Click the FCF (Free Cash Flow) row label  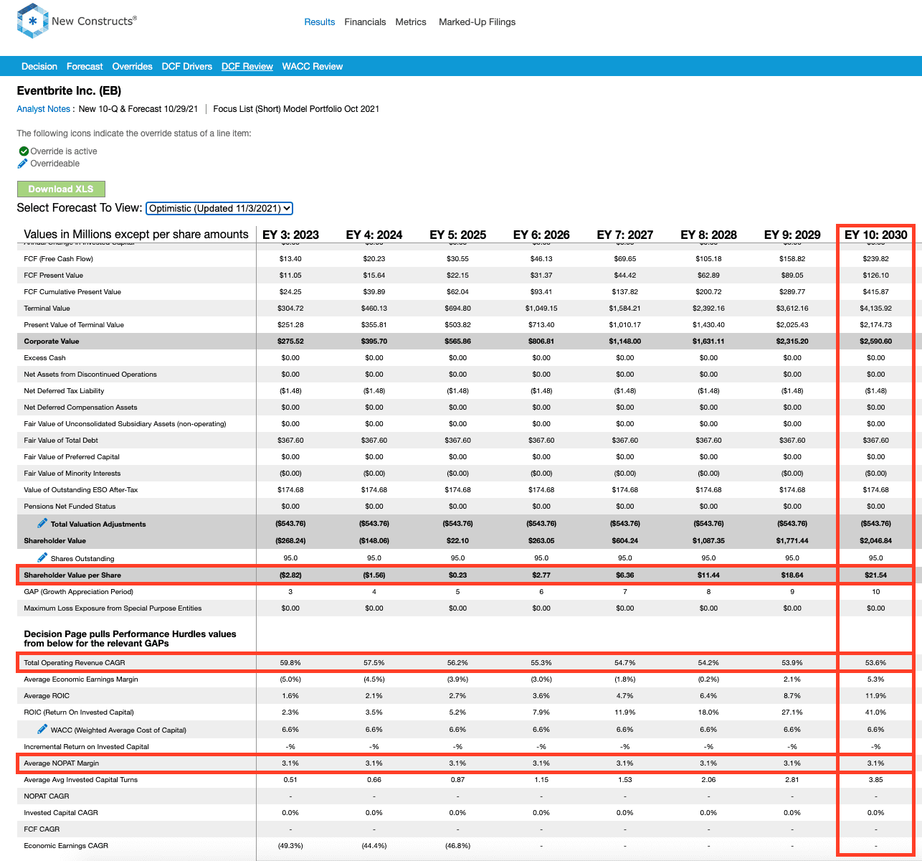tap(59, 258)
